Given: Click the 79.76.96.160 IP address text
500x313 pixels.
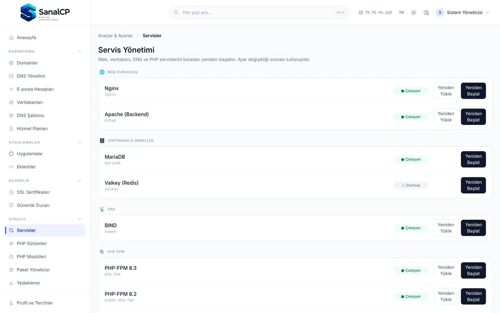Looking at the screenshot, I should [378, 13].
